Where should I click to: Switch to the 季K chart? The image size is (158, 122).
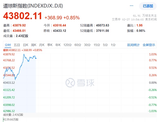[50, 45]
